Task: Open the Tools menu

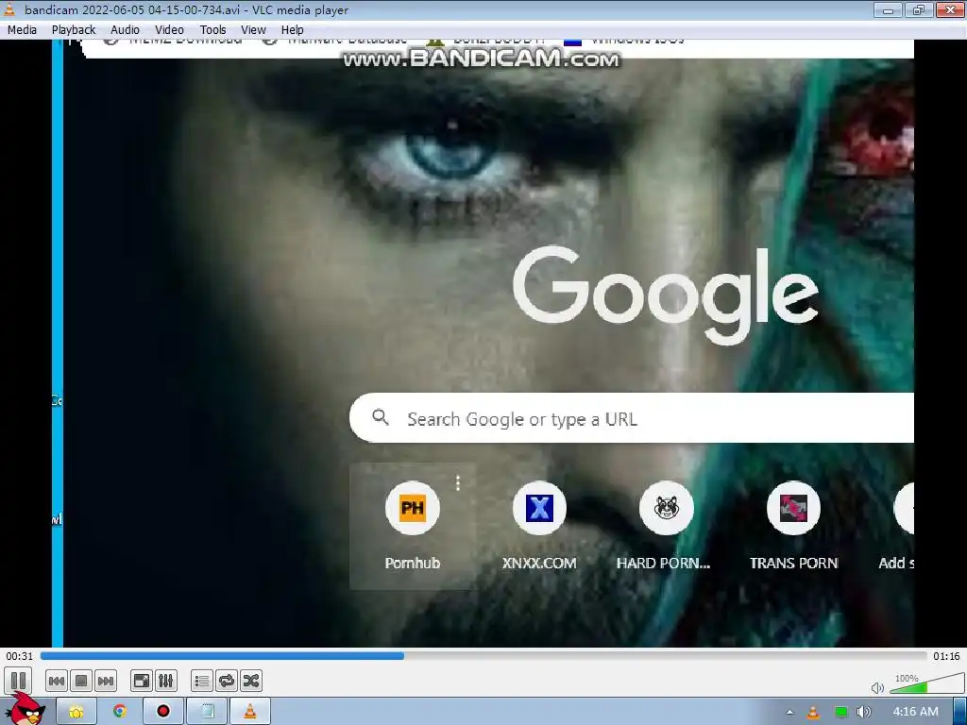Action: coord(212,29)
